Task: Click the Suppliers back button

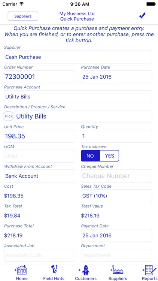Action: 23,16
